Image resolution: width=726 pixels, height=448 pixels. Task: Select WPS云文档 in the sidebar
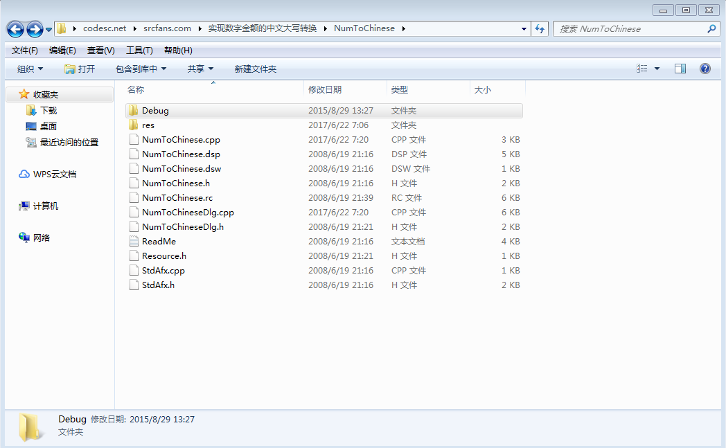coord(55,174)
